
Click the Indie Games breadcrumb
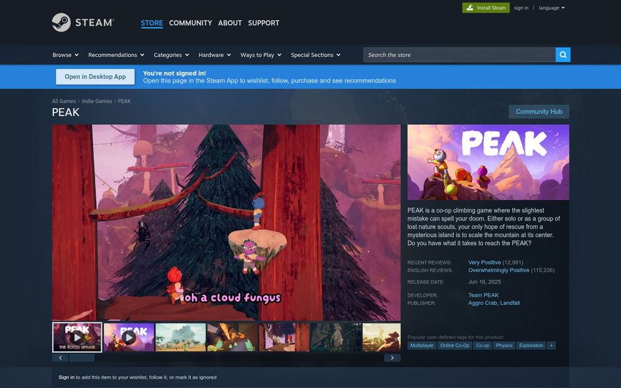[x=97, y=101]
